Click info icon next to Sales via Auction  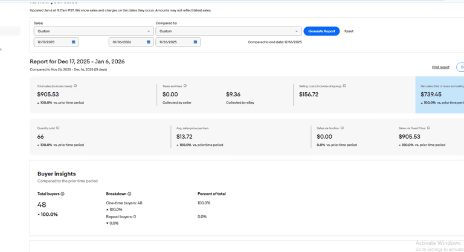pos(342,128)
